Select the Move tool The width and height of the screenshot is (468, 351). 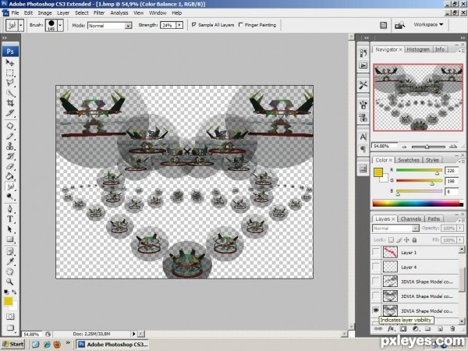point(10,62)
